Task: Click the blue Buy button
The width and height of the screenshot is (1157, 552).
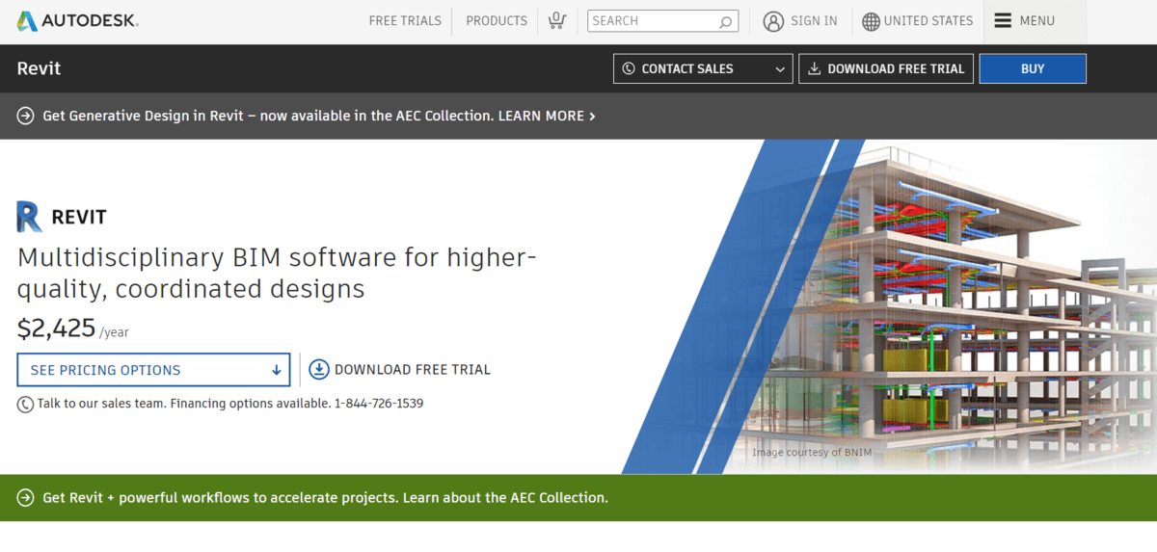Action: (x=1033, y=68)
